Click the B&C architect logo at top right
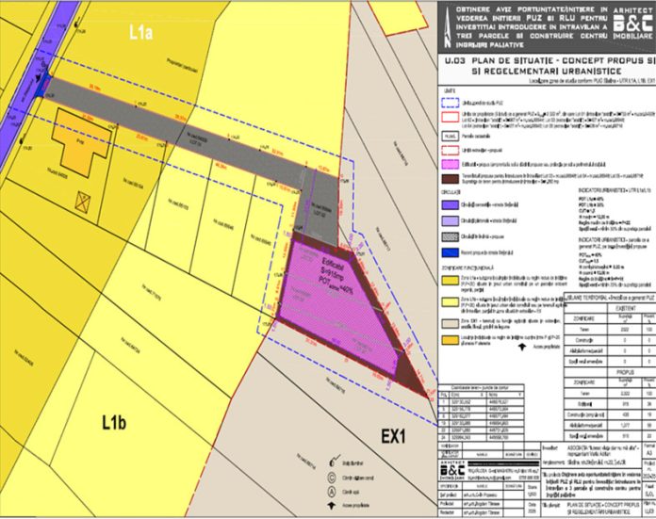This screenshot has width=656, height=519. pyautogui.click(x=619, y=25)
